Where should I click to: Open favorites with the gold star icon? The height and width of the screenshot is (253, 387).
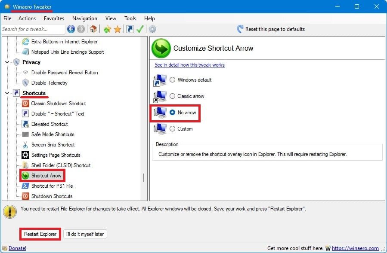118,29
